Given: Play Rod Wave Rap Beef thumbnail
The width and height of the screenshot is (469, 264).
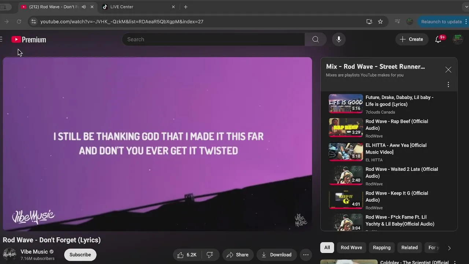Looking at the screenshot, I should point(346,127).
